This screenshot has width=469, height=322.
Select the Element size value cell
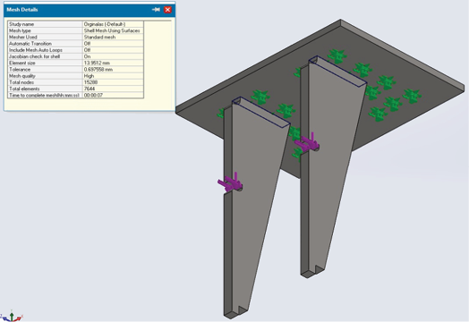113,64
